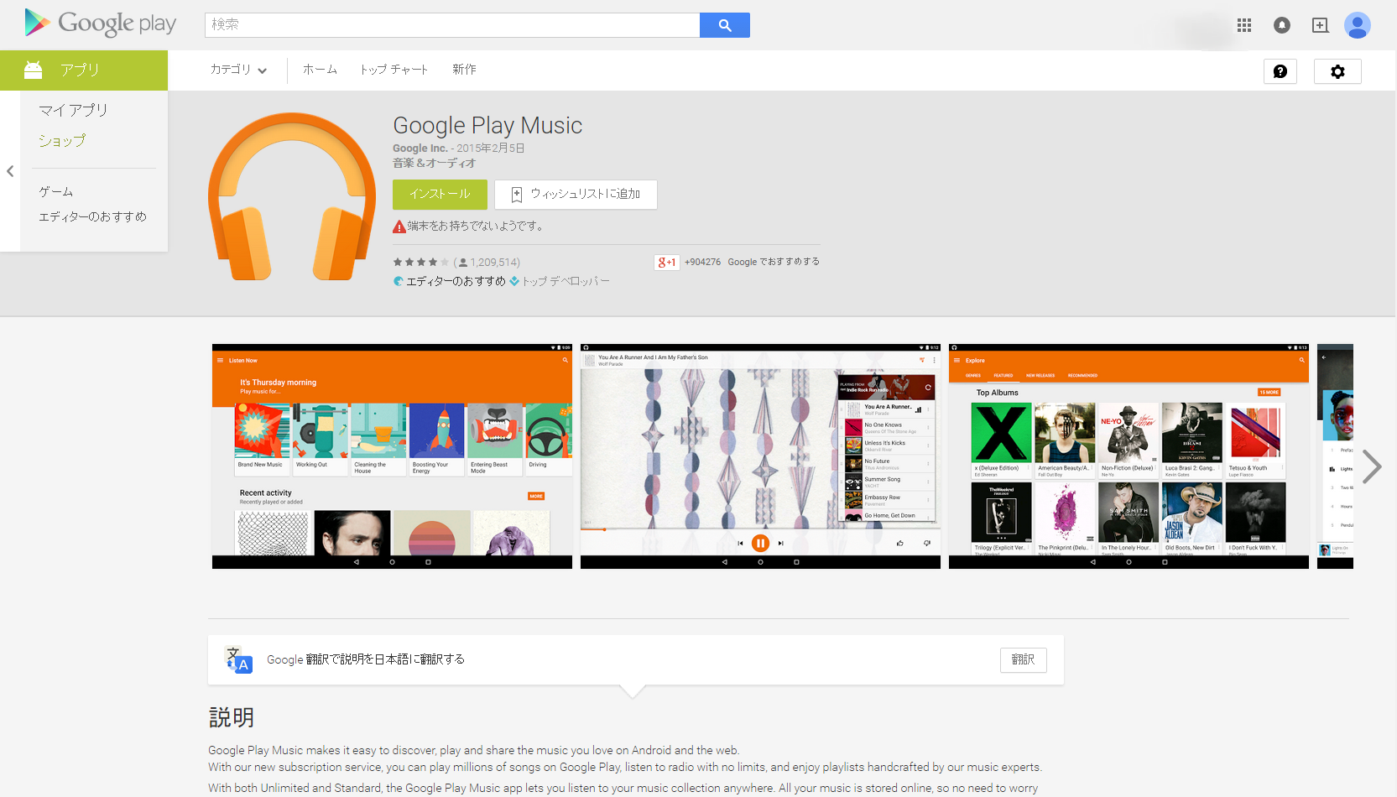1397x797 pixels.
Task: Click the Google +1 recommend button
Action: 666,263
